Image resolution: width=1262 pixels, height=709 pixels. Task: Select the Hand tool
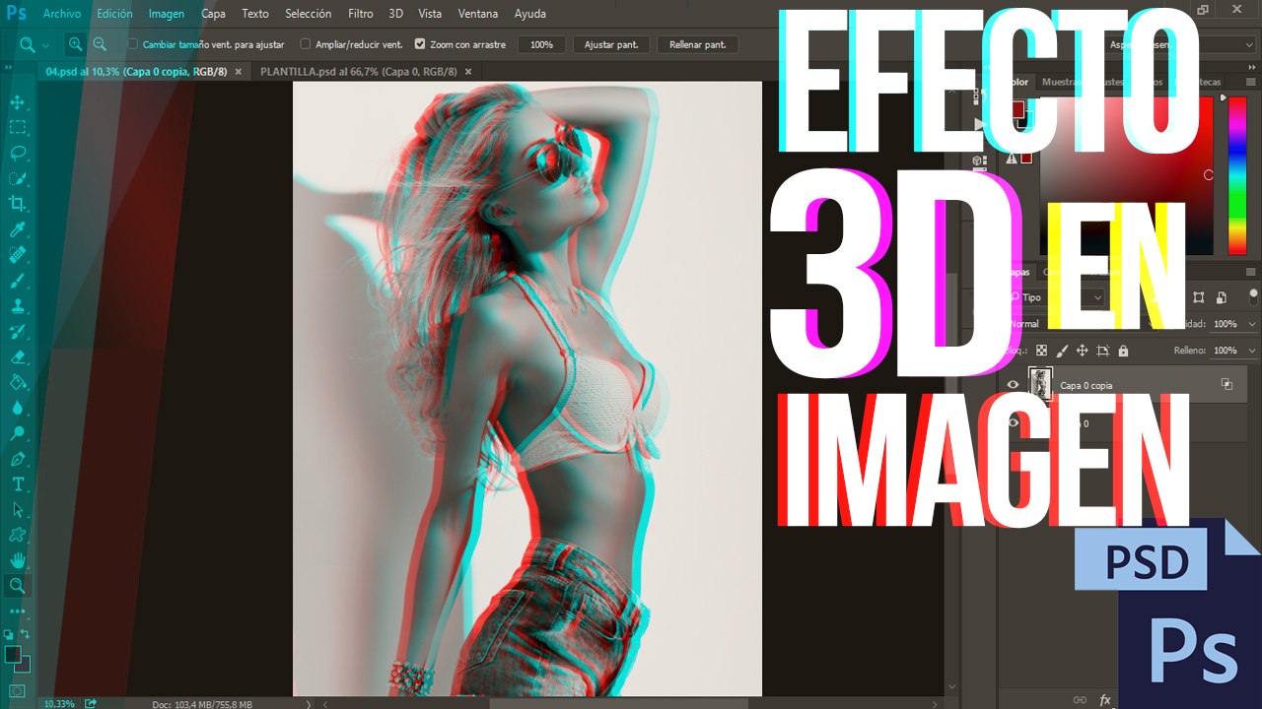(x=18, y=560)
